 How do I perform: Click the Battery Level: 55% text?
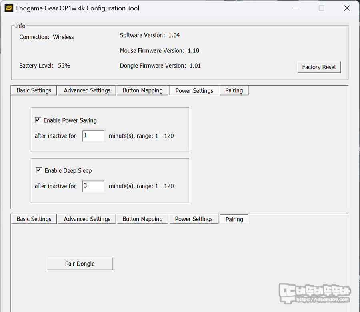[x=44, y=66]
